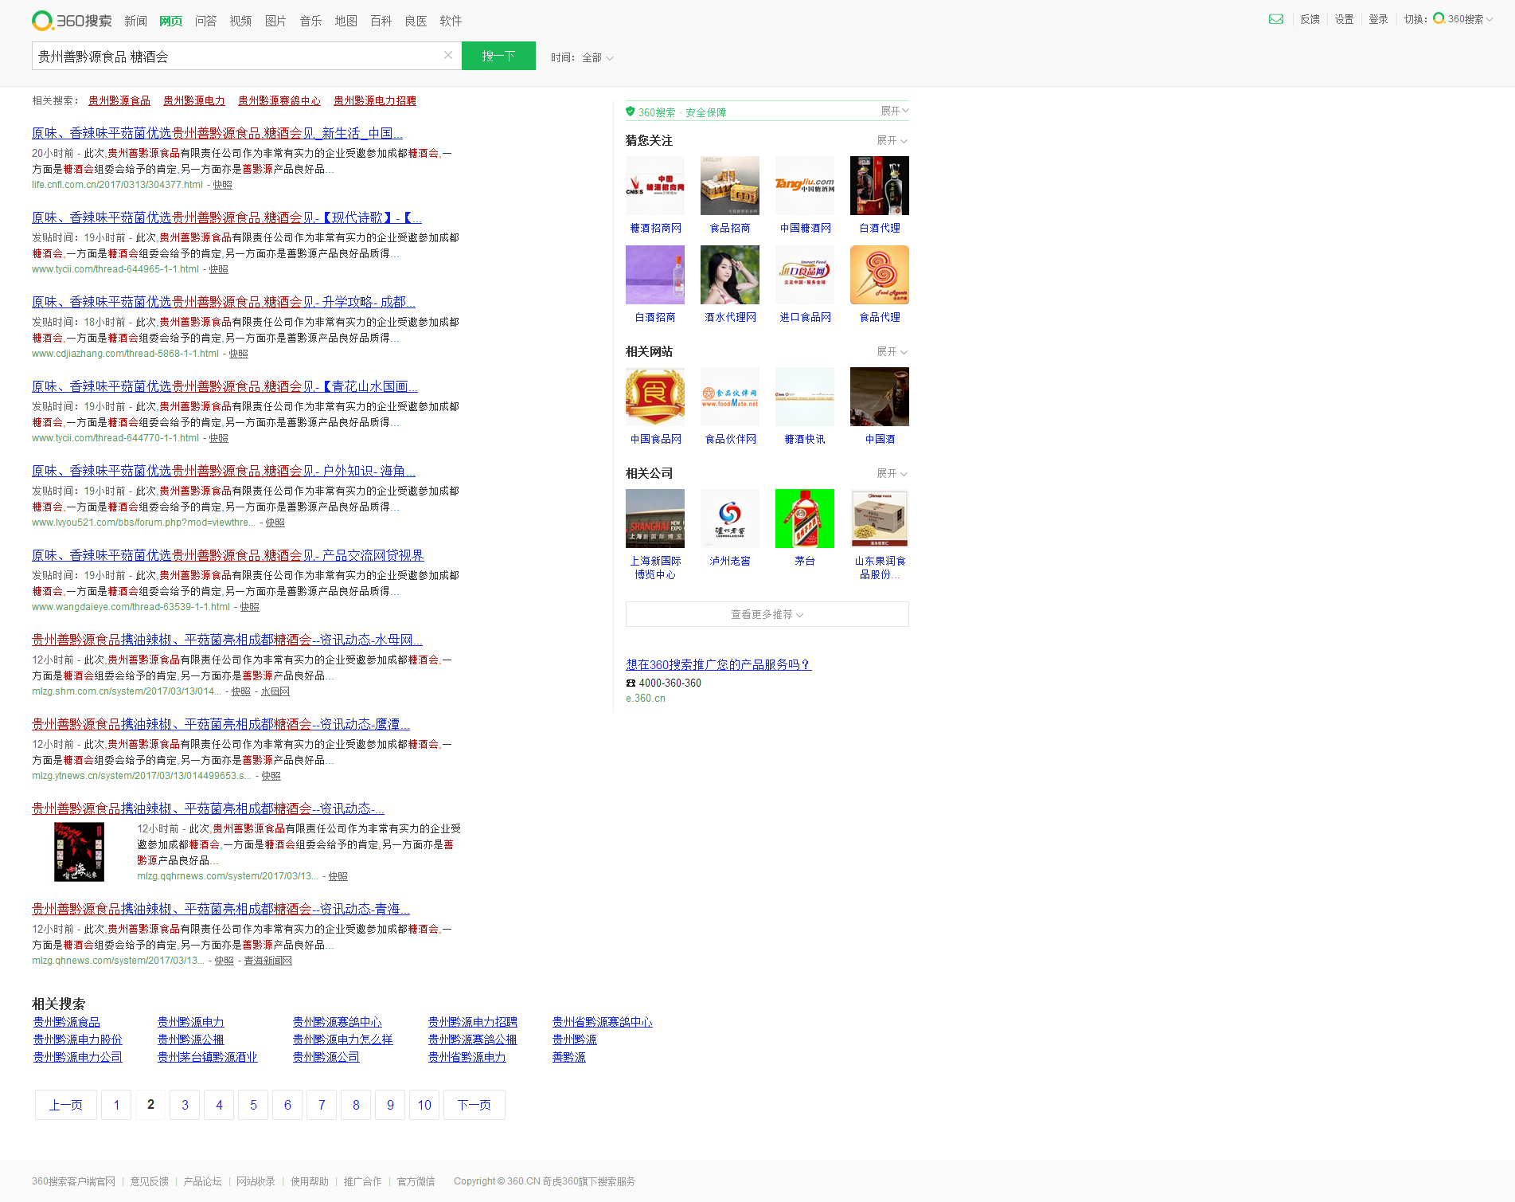Viewport: 1515px width, 1202px height.
Task: Click the 搜一下 search button
Action: click(498, 56)
